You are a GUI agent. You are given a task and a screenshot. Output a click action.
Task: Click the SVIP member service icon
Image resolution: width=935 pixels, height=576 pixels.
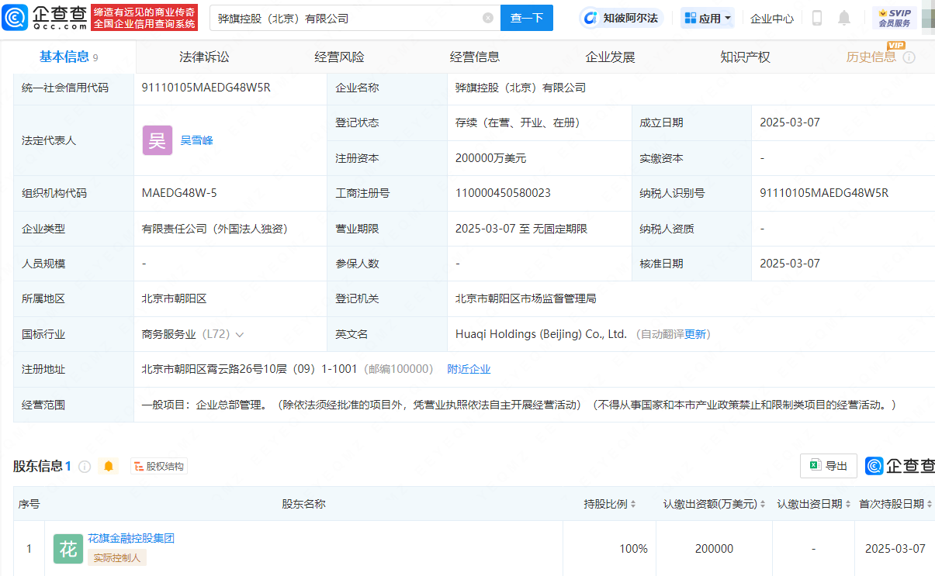tap(895, 18)
